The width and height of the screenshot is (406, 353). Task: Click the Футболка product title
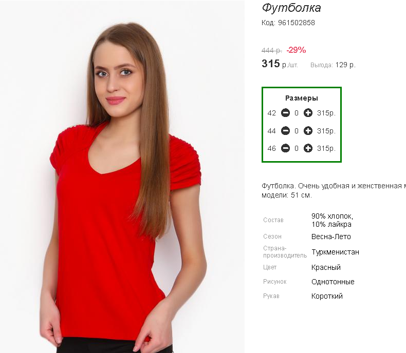[x=291, y=8]
